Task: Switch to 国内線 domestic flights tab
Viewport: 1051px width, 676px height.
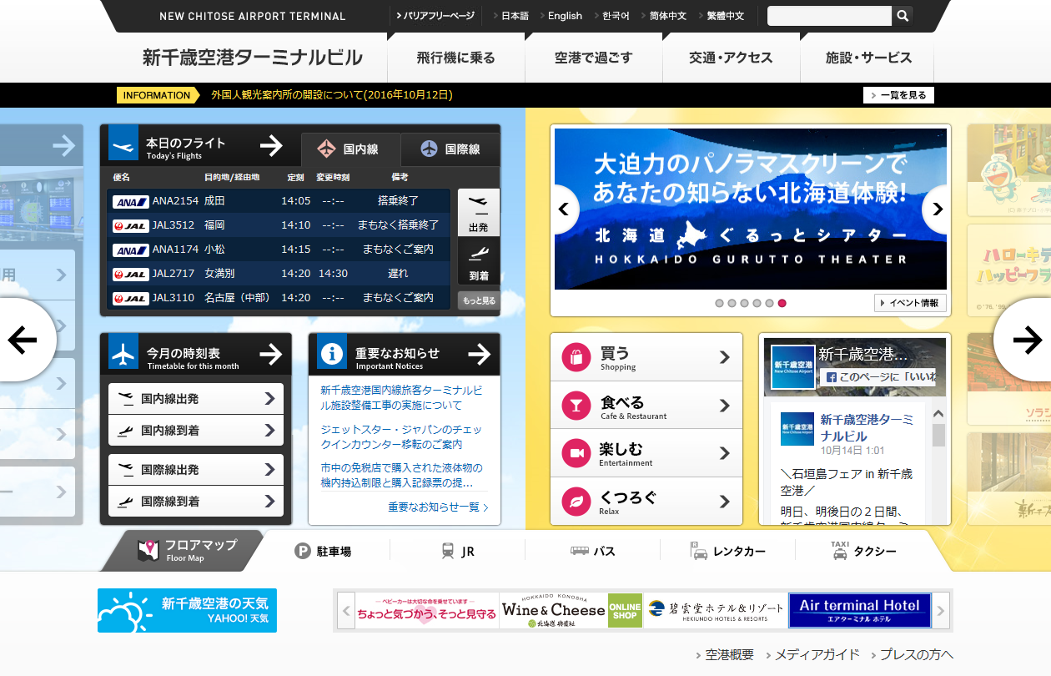Action: [x=350, y=149]
